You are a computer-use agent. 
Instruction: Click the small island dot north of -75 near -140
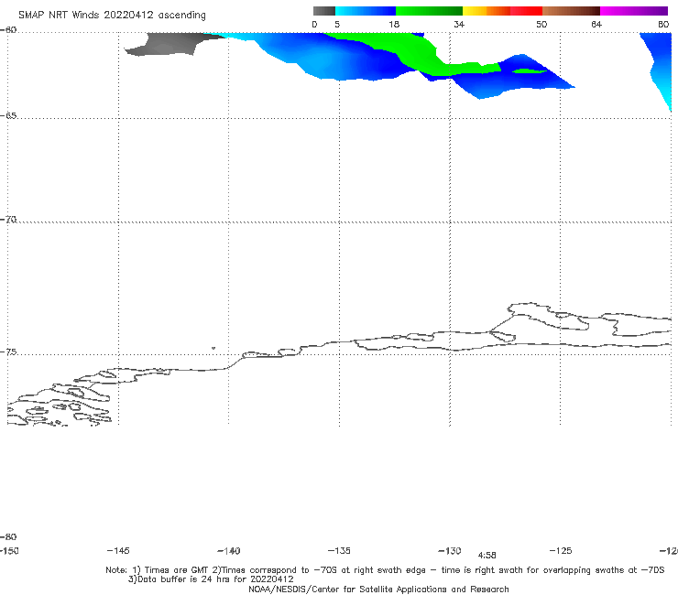click(213, 348)
